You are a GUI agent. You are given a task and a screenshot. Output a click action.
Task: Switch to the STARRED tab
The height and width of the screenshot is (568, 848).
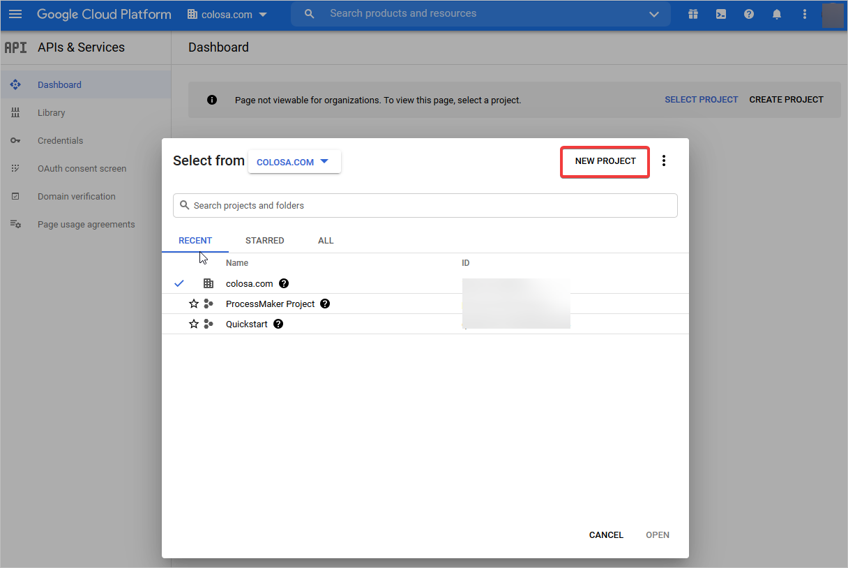tap(265, 241)
